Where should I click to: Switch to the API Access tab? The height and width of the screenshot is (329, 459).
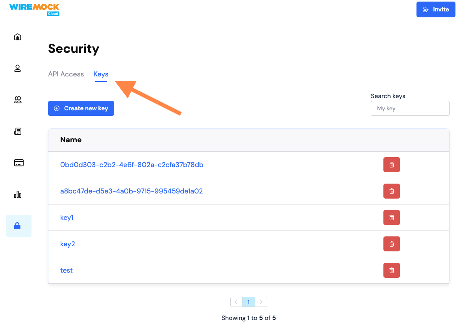tap(66, 74)
